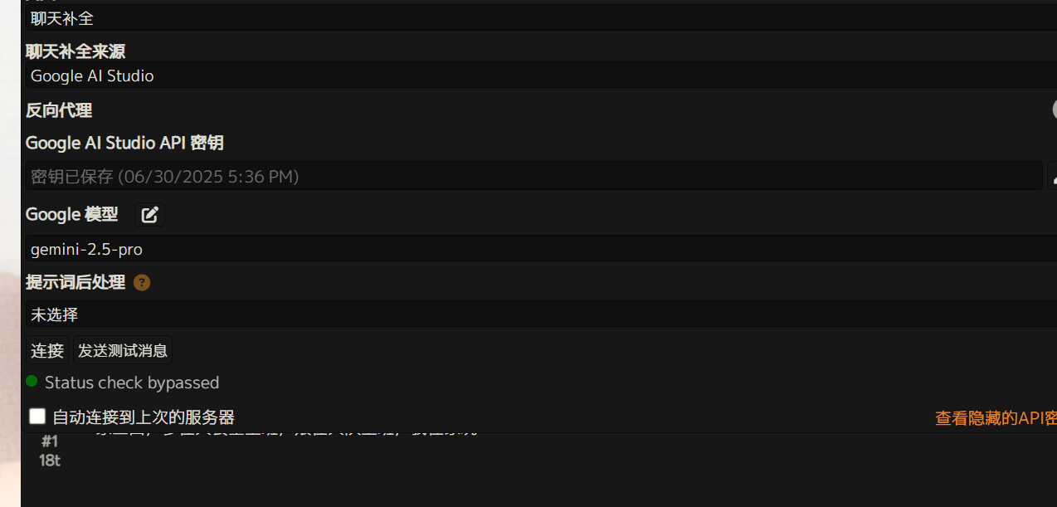Screen dimensions: 1057x507
Task: Click the Google AI Studio API 密钥 label
Action: tap(124, 143)
